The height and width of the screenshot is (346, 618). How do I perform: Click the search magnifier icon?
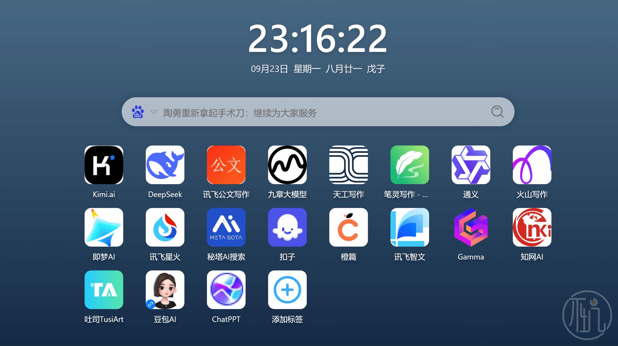point(497,112)
